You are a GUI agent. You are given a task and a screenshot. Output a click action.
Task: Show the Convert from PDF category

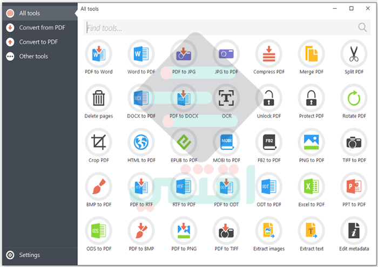click(x=40, y=28)
